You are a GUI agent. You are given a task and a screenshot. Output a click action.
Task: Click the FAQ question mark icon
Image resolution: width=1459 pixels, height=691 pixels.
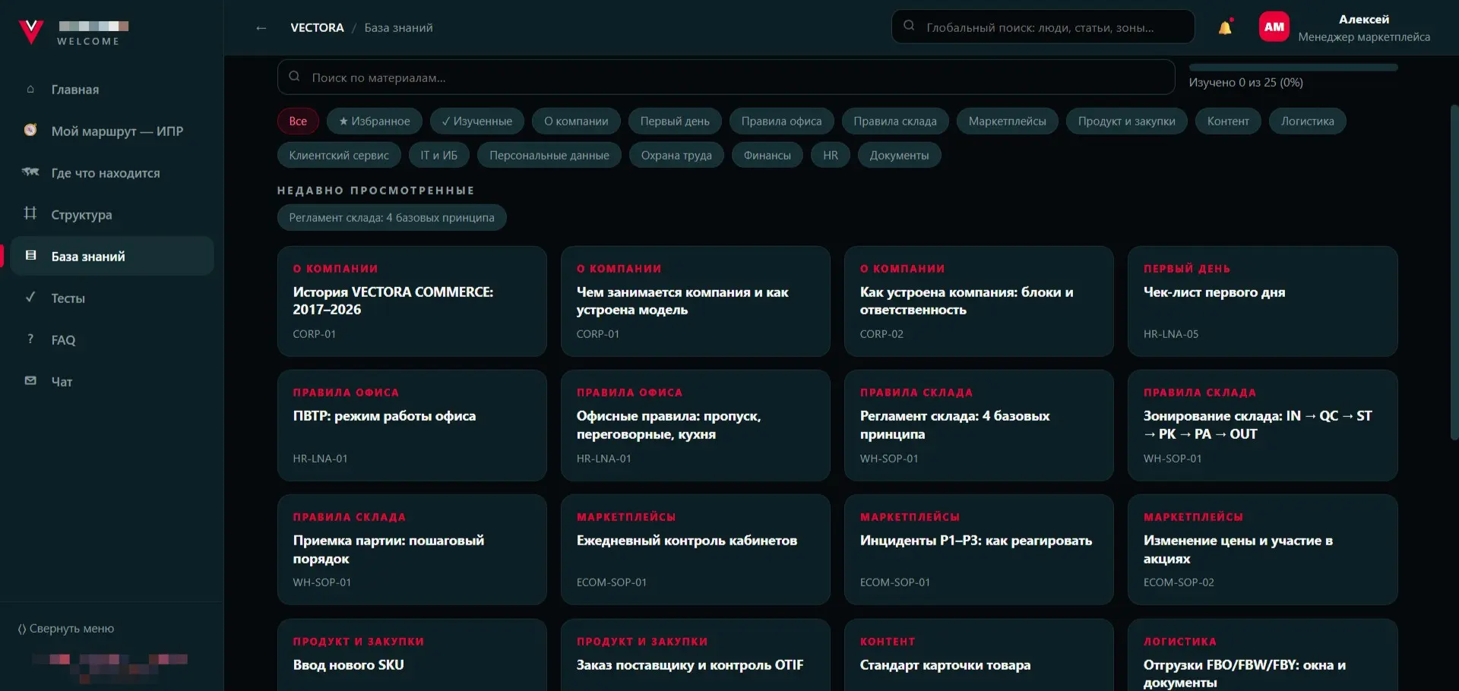pyautogui.click(x=30, y=339)
